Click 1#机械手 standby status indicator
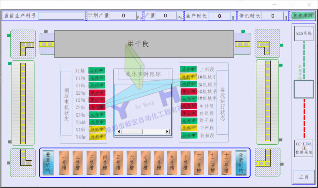The height and width of the screenshot is (188, 318). tap(188, 77)
